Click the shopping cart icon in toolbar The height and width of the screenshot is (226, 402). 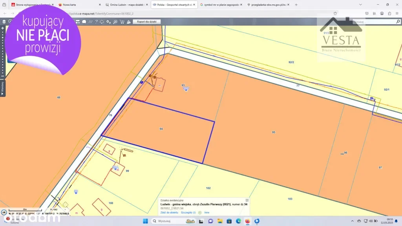pos(122,22)
